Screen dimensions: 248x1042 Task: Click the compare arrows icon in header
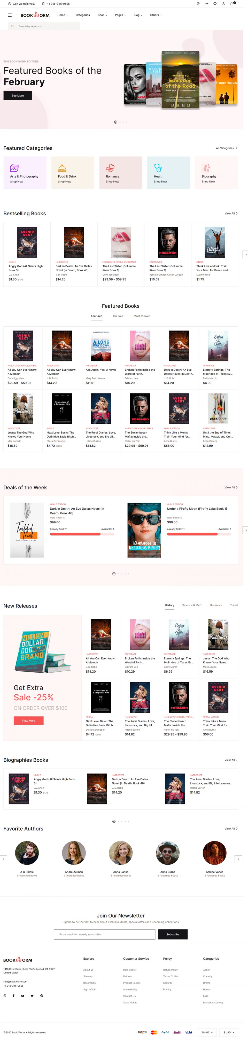pyautogui.click(x=206, y=4)
